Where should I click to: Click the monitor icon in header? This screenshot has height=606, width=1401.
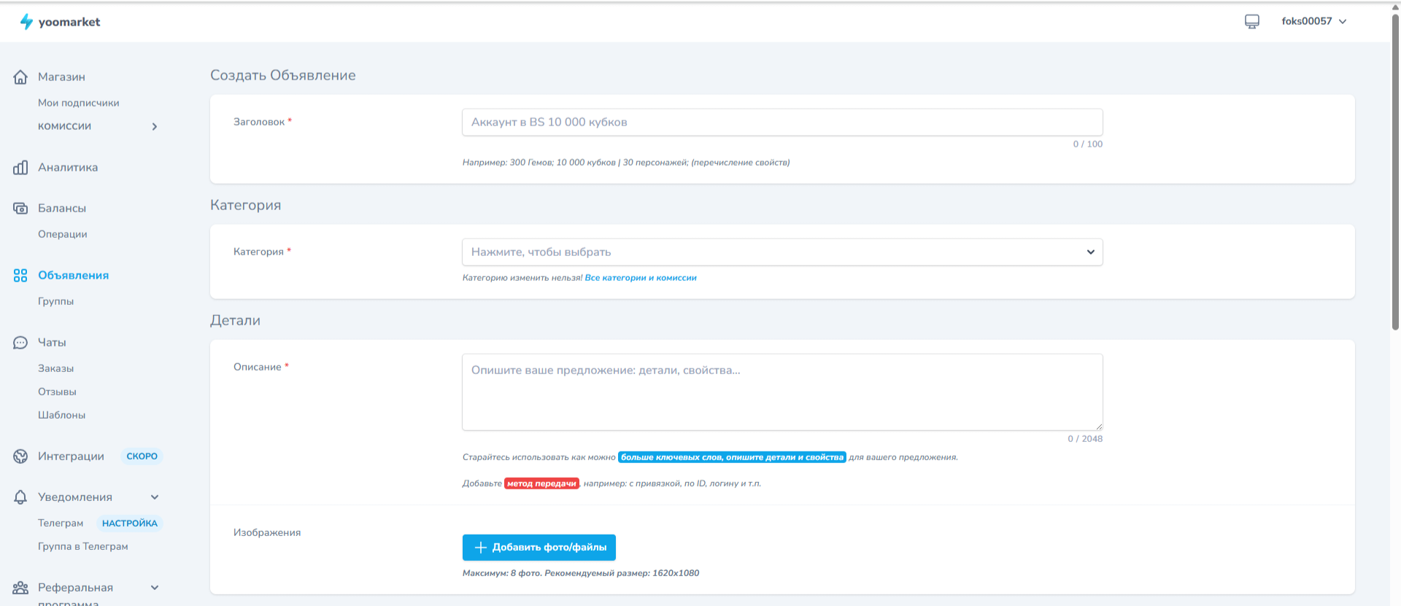[x=1251, y=22]
